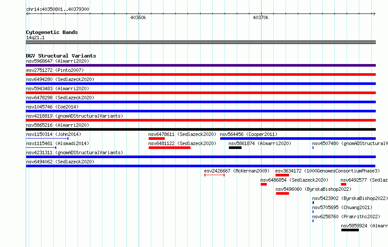Image resolution: width=388 pixels, height=247 pixels.
Task: Click the thin blue nsv1115461 variant line
Action: [41, 148]
